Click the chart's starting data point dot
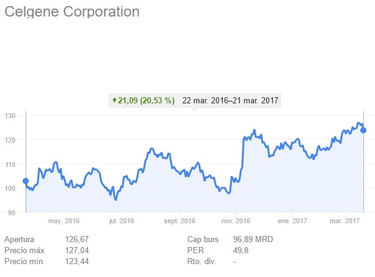The image size is (375, 277). (x=26, y=181)
